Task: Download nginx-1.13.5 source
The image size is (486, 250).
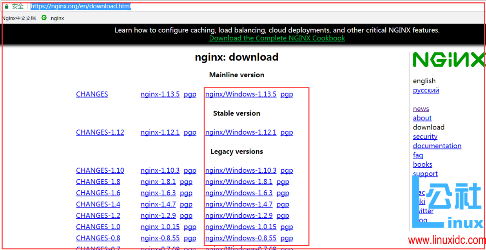Action: 160,94
